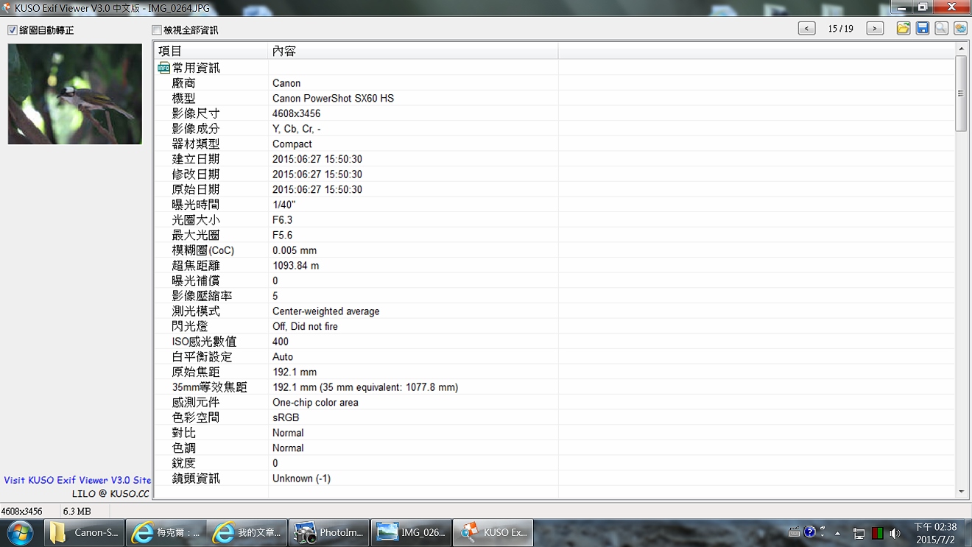Viewport: 972px width, 547px height.
Task: Select the 建立日期 row label
Action: tap(196, 159)
